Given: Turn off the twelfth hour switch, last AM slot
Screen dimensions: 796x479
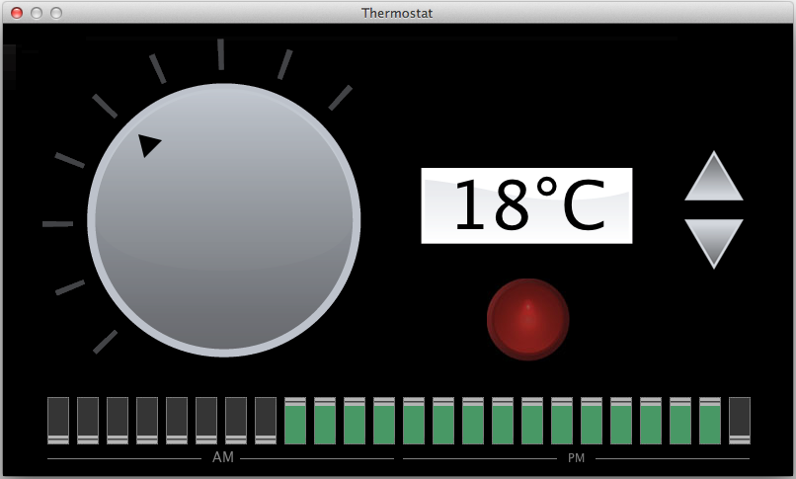Looking at the screenshot, I should click(384, 421).
